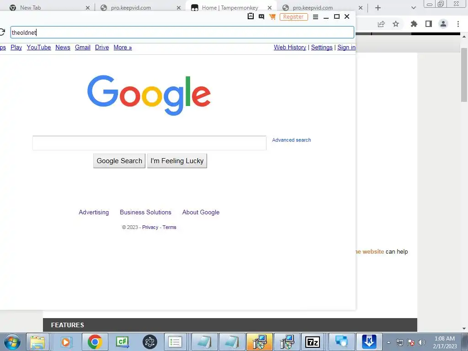This screenshot has width=468, height=351.
Task: Open the Advertising footer link
Action: 94,212
